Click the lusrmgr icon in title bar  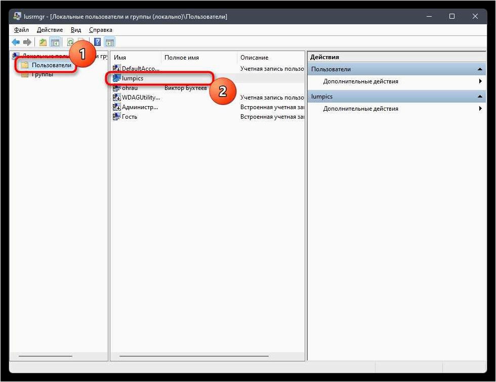coord(17,16)
